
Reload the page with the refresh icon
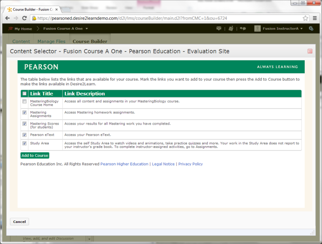24,18
